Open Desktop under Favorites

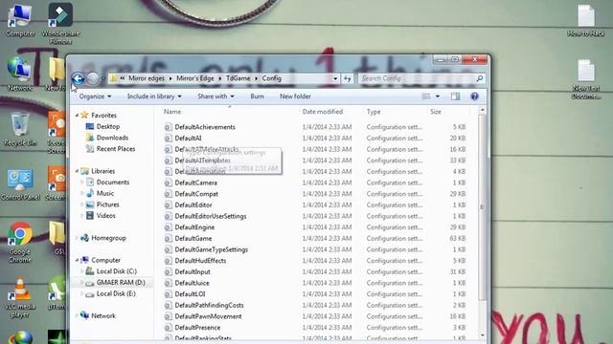(x=108, y=126)
